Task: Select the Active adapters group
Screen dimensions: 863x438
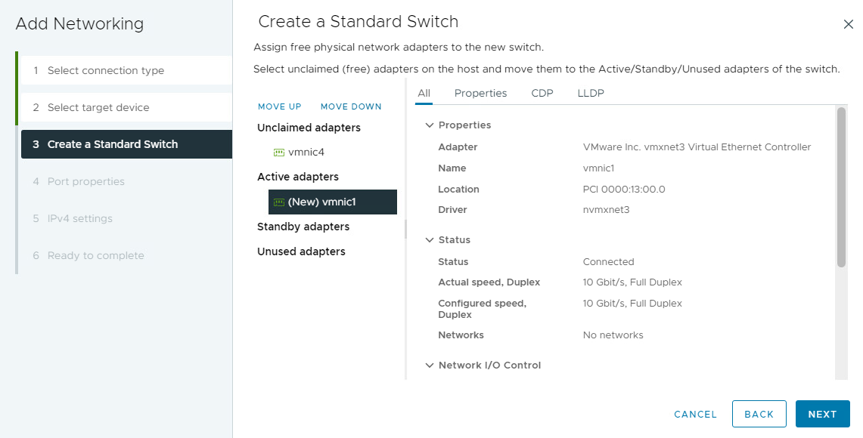Action: [298, 177]
